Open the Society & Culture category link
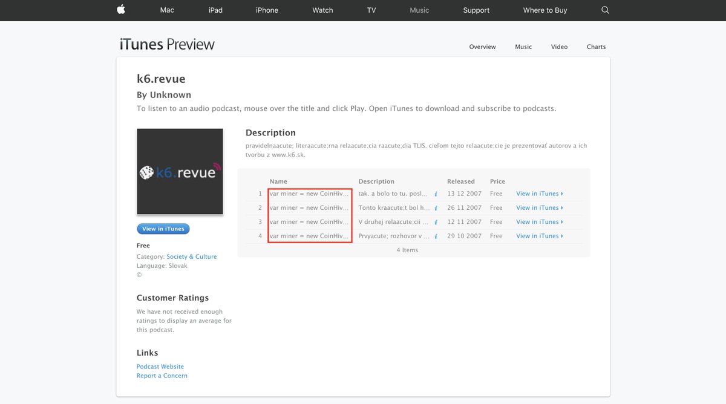This screenshot has width=726, height=404. pos(191,256)
